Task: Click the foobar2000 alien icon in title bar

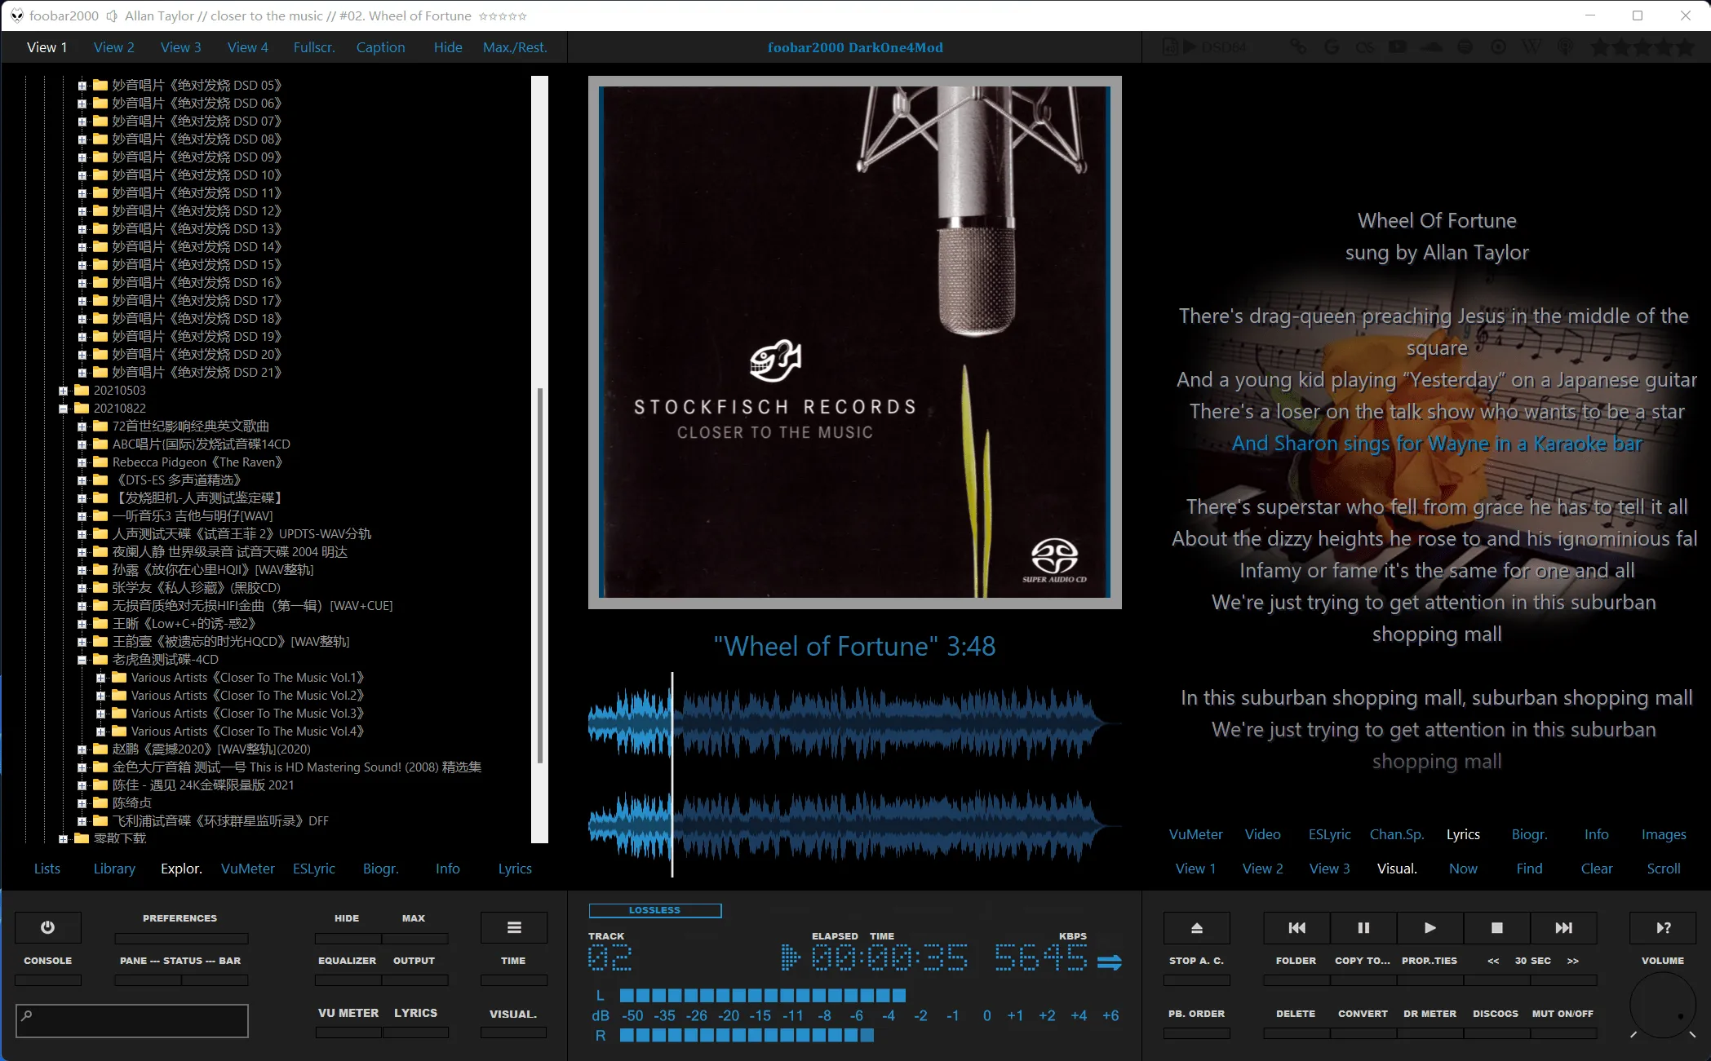Action: coord(16,15)
